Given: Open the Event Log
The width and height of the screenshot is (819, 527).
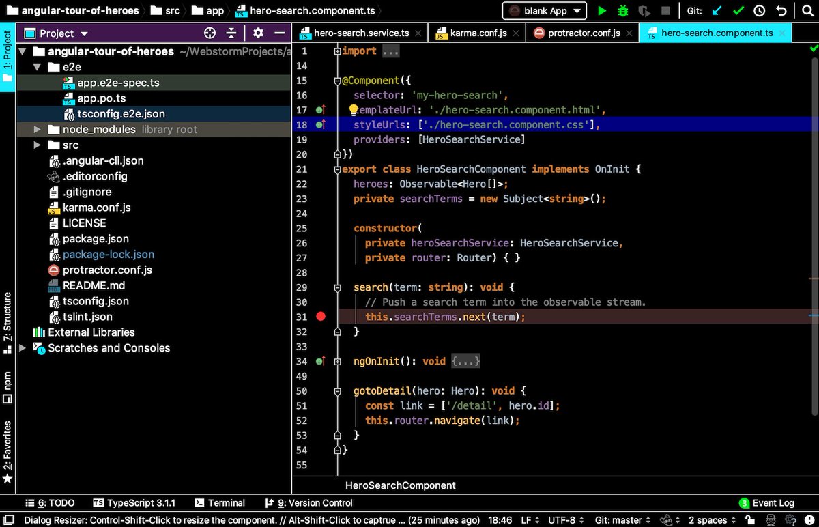Looking at the screenshot, I should (x=767, y=503).
